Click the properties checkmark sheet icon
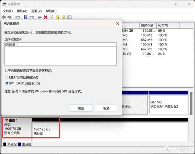195x154 pixels. (x=52, y=17)
